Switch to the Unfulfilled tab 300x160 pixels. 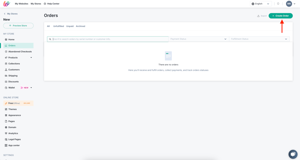click(58, 26)
